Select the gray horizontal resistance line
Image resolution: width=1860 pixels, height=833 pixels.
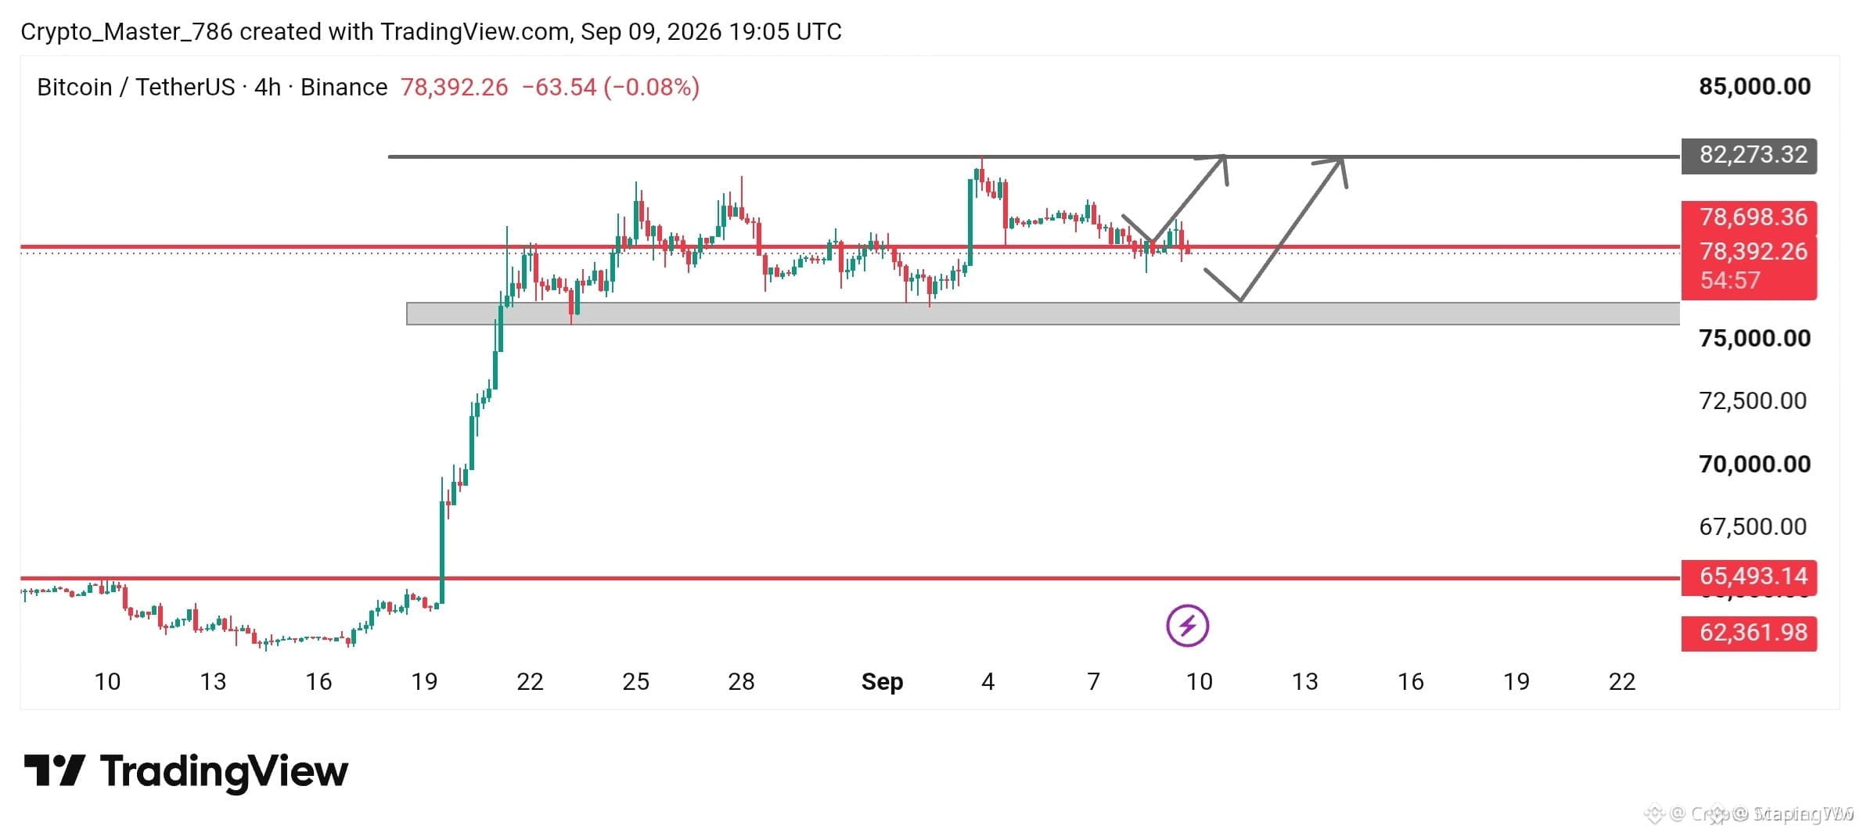pyautogui.click(x=1034, y=157)
